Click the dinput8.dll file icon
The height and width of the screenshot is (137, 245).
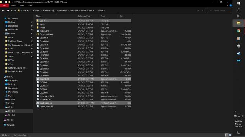[38, 79]
